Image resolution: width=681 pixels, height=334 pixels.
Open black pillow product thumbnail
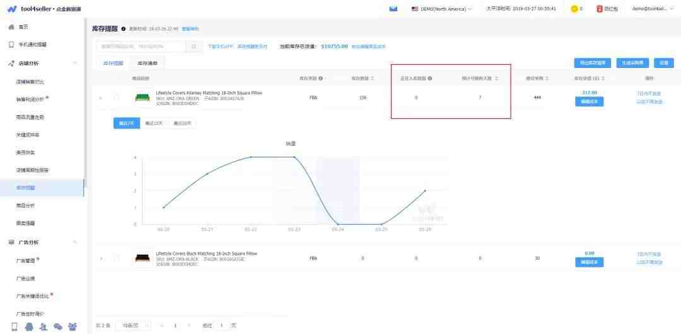[142, 258]
